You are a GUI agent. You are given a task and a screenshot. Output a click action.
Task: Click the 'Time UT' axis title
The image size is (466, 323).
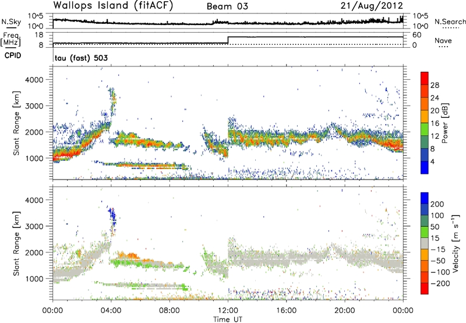tap(228, 320)
